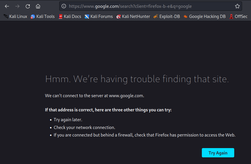This screenshot has width=251, height=164.
Task: Click the OffSec bookmark icon
Action: click(x=231, y=16)
